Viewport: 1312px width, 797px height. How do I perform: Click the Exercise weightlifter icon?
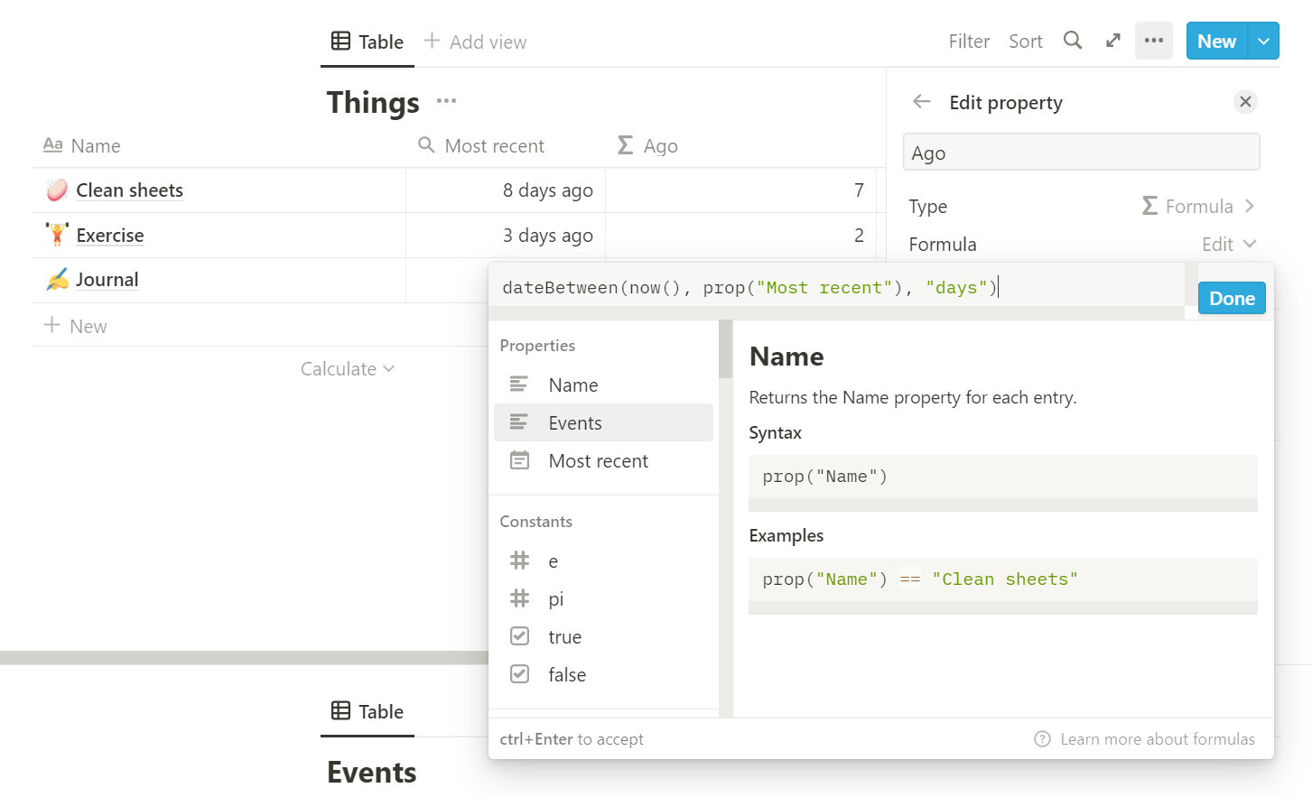tap(57, 235)
